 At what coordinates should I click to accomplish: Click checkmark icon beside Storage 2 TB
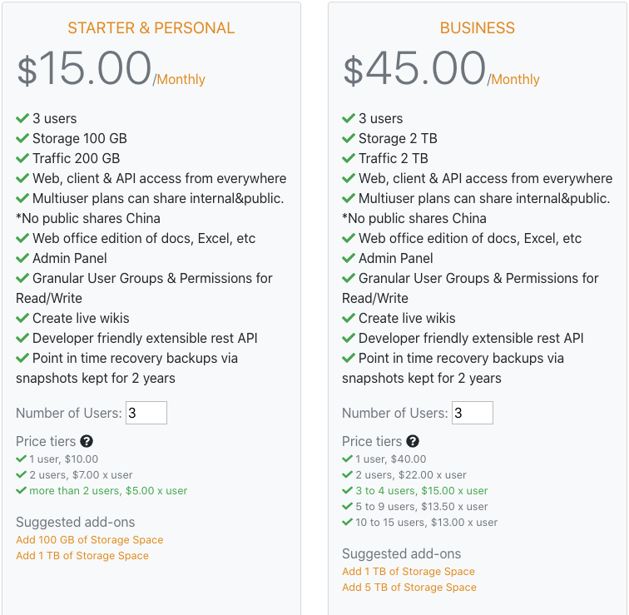(348, 138)
